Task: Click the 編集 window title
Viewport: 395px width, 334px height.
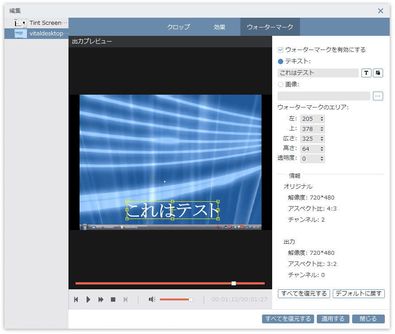Action: point(15,11)
